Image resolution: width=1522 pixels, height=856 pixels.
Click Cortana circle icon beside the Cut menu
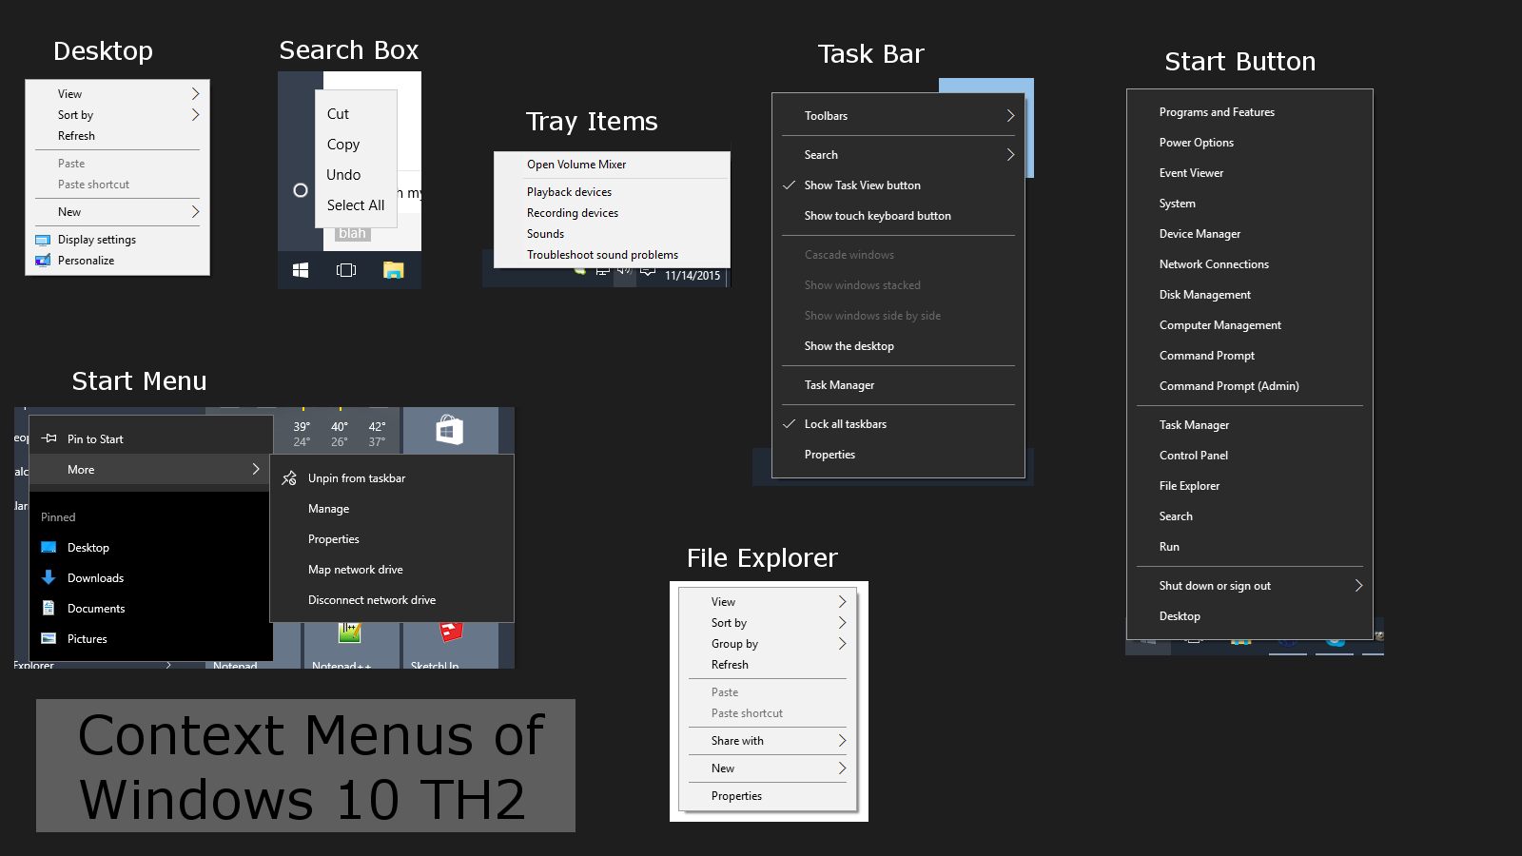click(301, 190)
